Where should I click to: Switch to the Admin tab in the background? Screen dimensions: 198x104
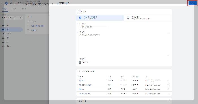click(x=24, y=9)
